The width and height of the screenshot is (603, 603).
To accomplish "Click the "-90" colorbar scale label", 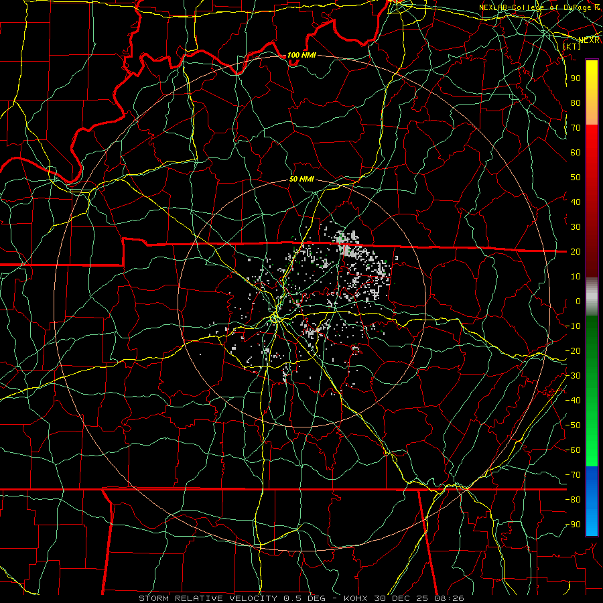I will pos(573,525).
